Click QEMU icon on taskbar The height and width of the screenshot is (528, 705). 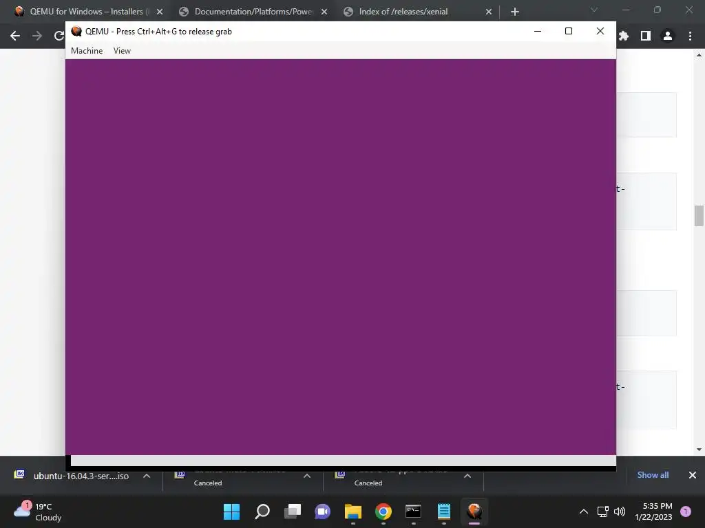pos(474,511)
